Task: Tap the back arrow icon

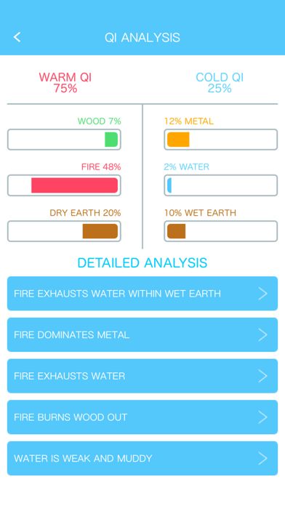Action: 17,37
